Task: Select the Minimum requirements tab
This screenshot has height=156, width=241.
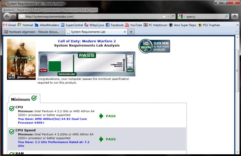Action: (24, 99)
